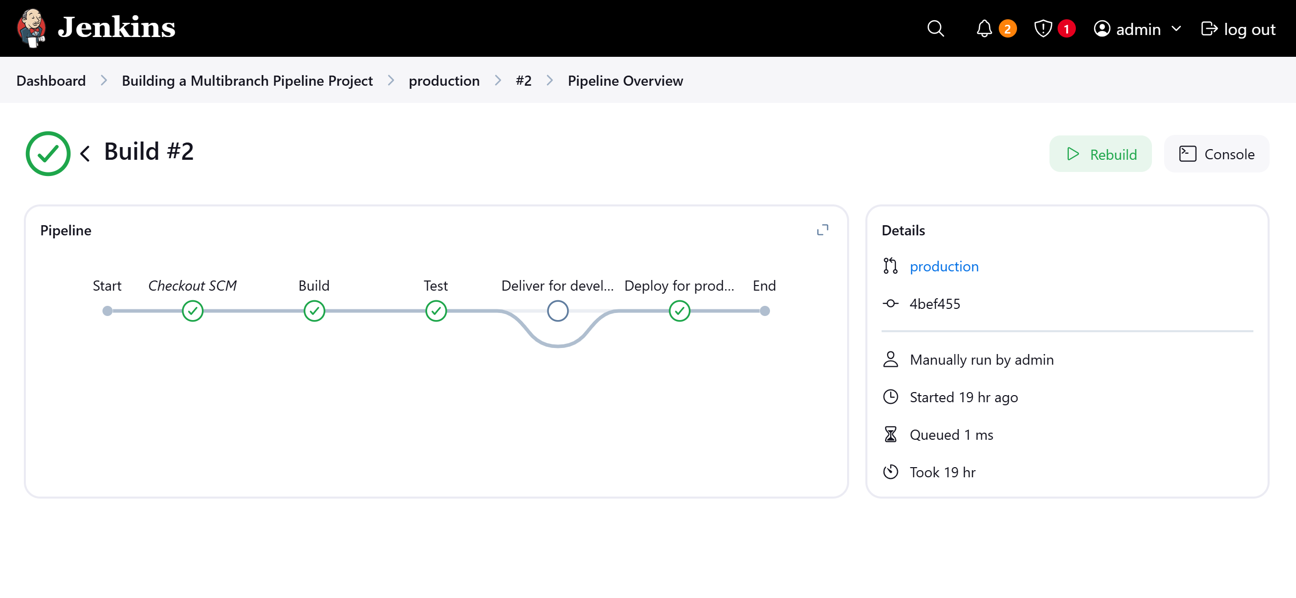
Task: Click Queued 1 ms text
Action: click(952, 435)
